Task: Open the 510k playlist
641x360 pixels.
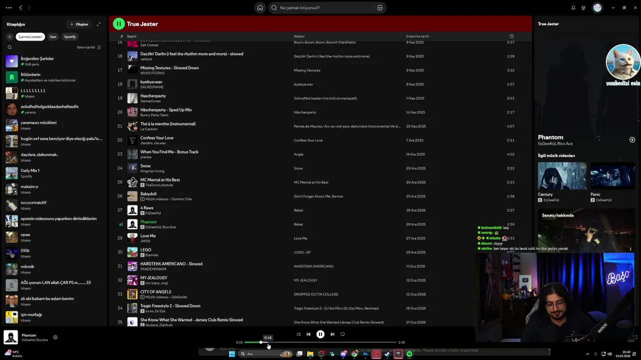Action: [x=54, y=253]
